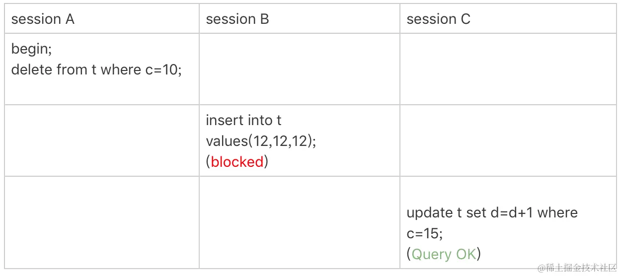Click the opening parenthesis before blocked
This screenshot has height=276, width=620.
click(x=208, y=162)
